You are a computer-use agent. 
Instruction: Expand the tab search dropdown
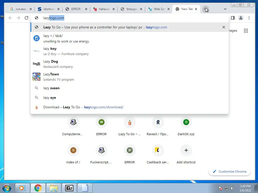point(225,9)
